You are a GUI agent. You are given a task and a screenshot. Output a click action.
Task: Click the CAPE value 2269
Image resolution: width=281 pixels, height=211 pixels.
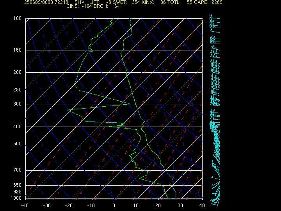(x=217, y=2)
